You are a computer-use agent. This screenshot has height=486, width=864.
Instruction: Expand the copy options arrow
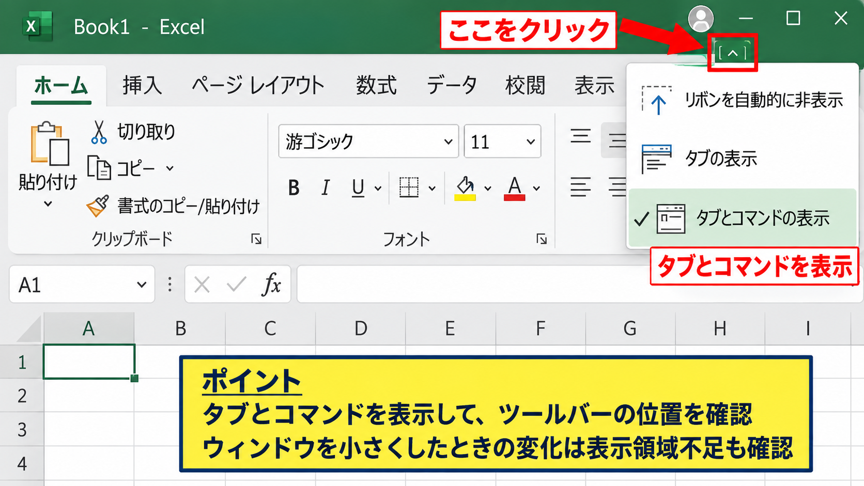click(x=169, y=168)
